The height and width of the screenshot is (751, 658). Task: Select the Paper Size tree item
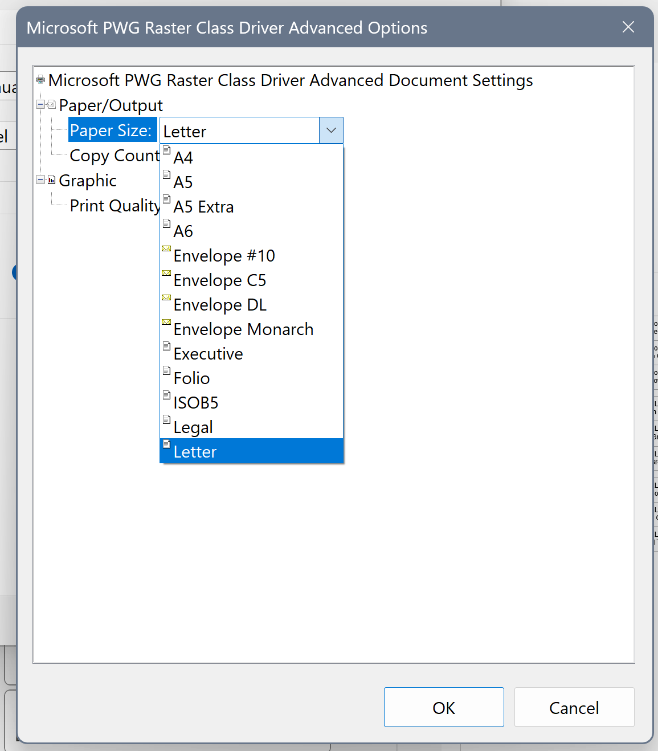[x=112, y=130]
